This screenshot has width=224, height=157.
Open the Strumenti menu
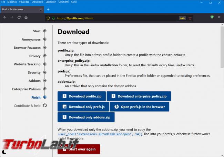click(x=63, y=2)
